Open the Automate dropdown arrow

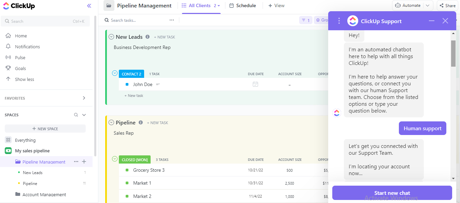click(x=428, y=5)
